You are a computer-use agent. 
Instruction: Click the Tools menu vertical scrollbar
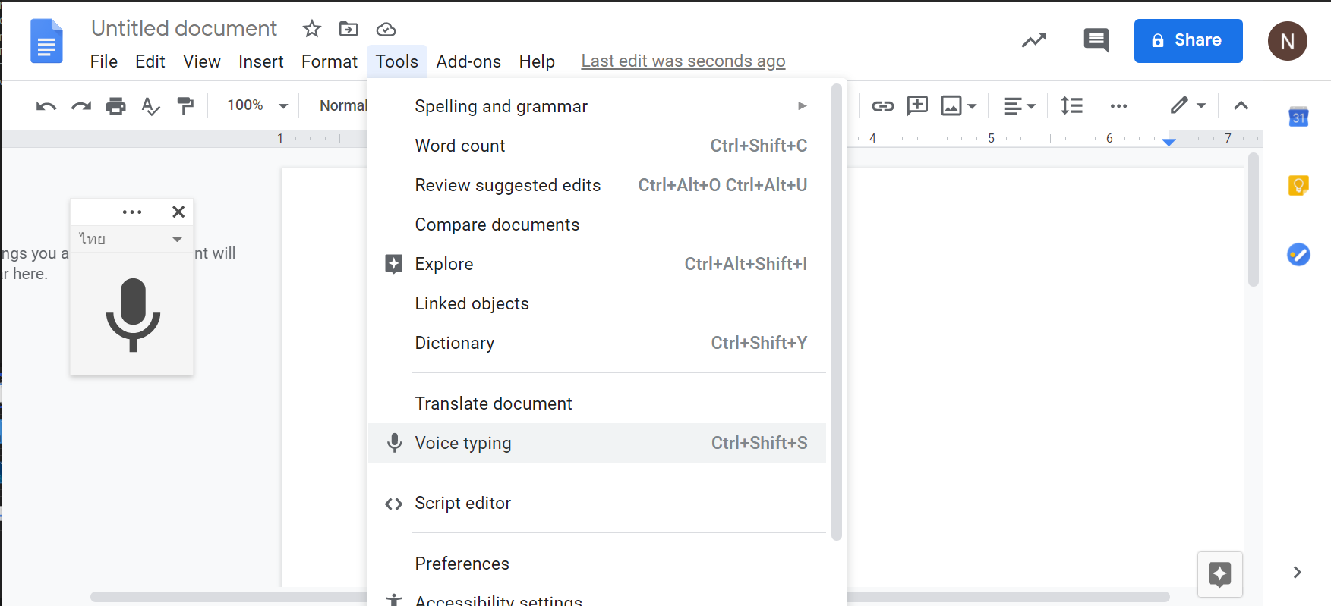coord(837,312)
